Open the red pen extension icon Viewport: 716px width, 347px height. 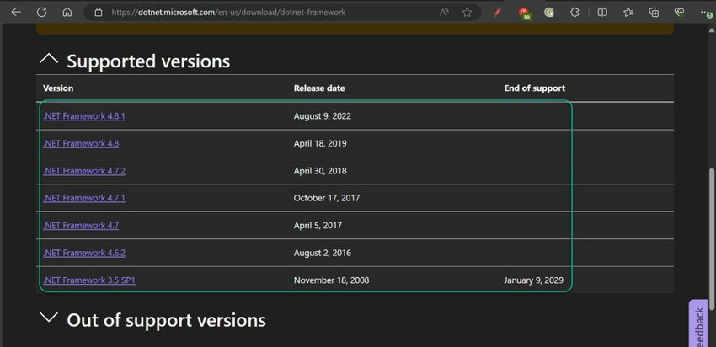point(498,13)
